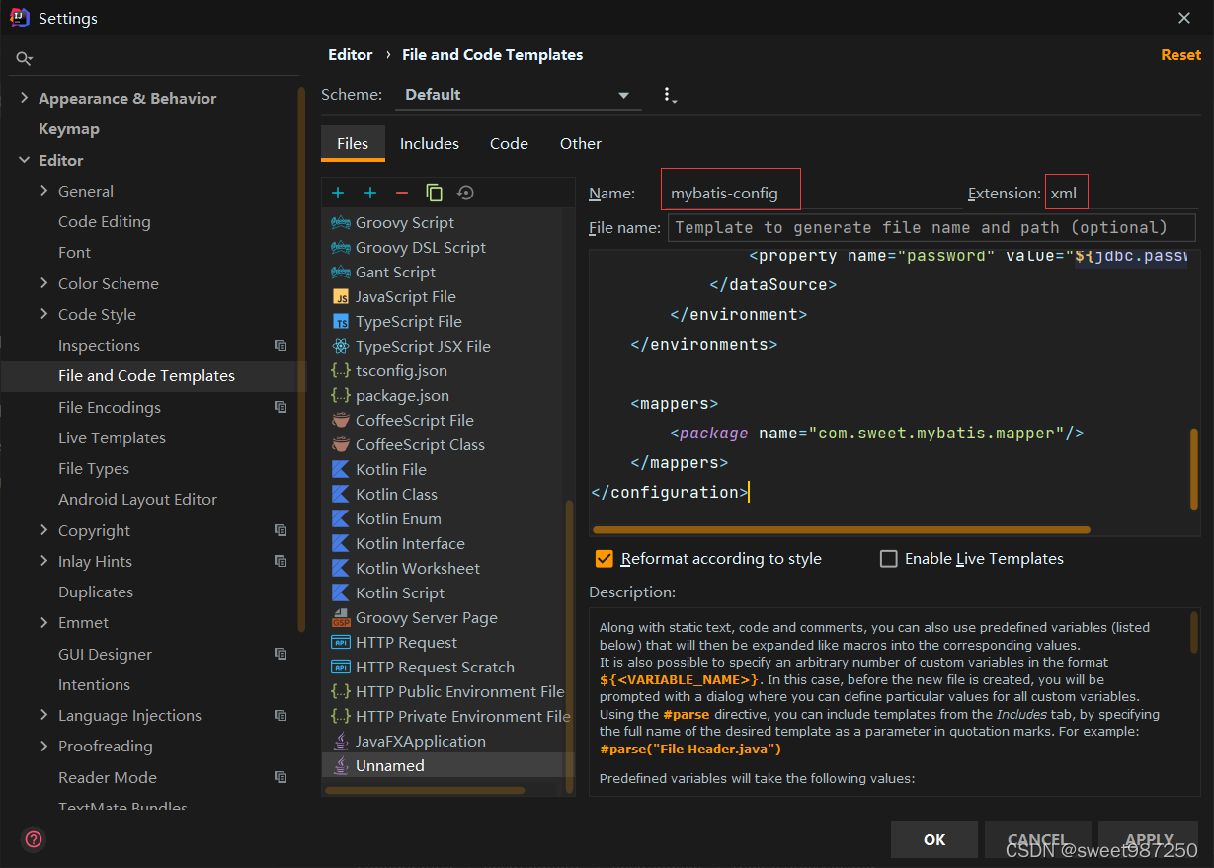1214x868 pixels.
Task: Expand the Language Injections node
Action: [43, 715]
